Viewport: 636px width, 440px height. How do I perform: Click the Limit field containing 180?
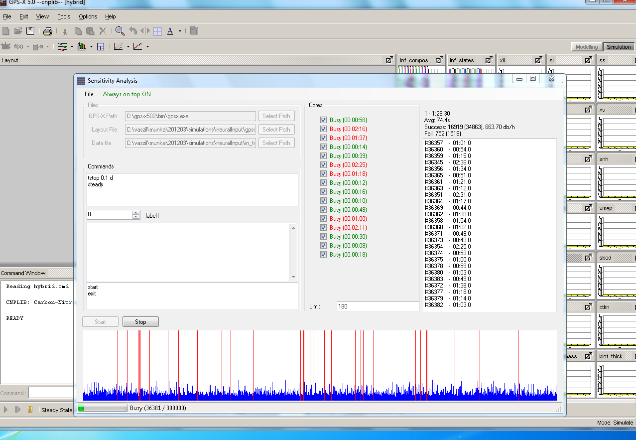point(379,306)
